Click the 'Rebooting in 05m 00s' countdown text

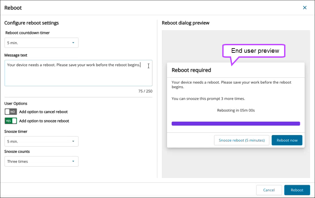coord(236,110)
